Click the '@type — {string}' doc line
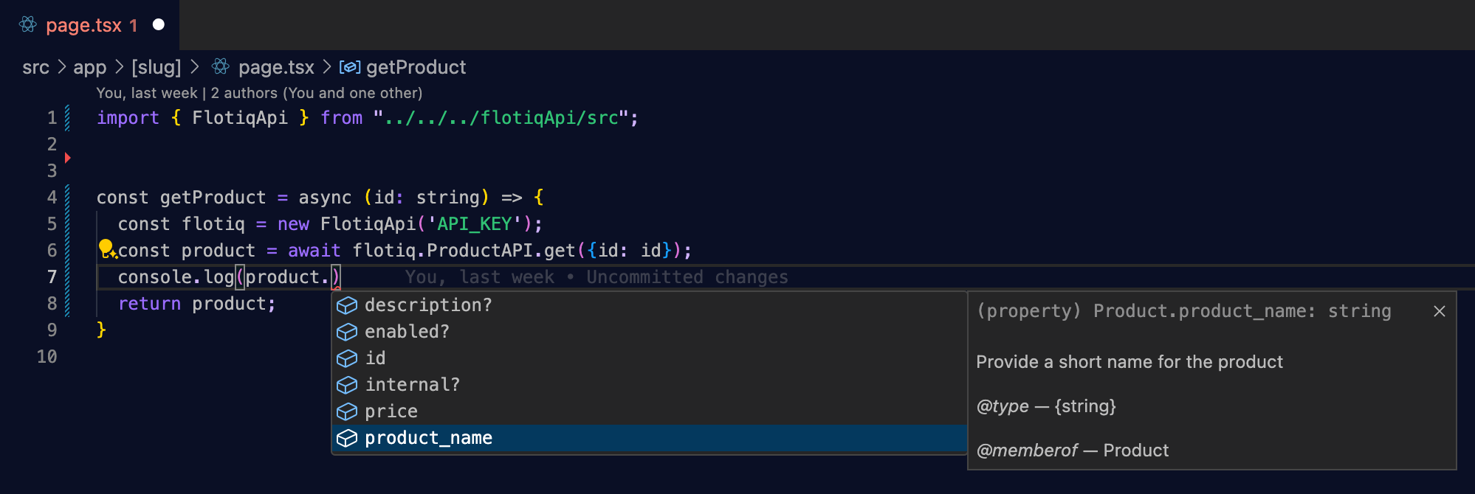Viewport: 1475px width, 494px height. (x=1046, y=406)
